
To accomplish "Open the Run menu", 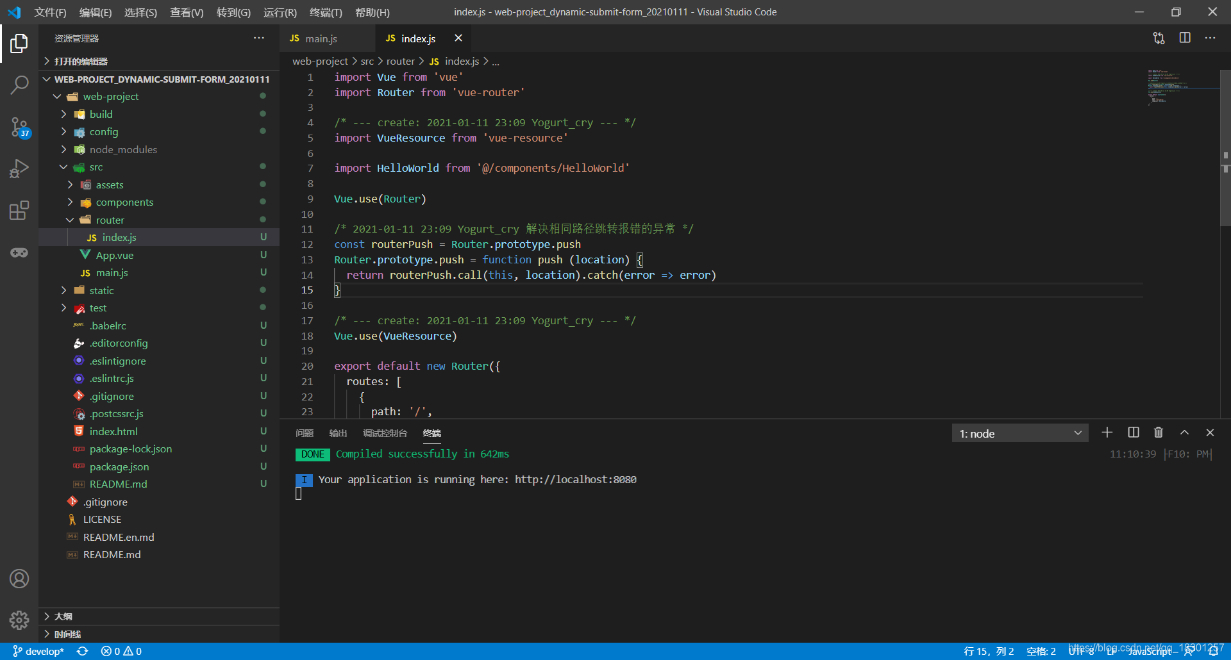I will coord(280,12).
